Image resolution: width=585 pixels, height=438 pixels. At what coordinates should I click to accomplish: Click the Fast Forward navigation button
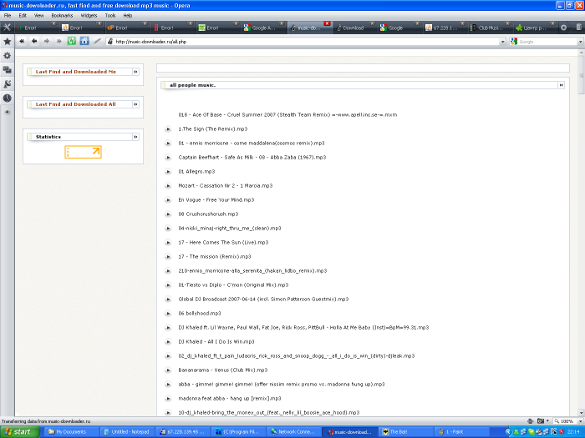coord(59,42)
